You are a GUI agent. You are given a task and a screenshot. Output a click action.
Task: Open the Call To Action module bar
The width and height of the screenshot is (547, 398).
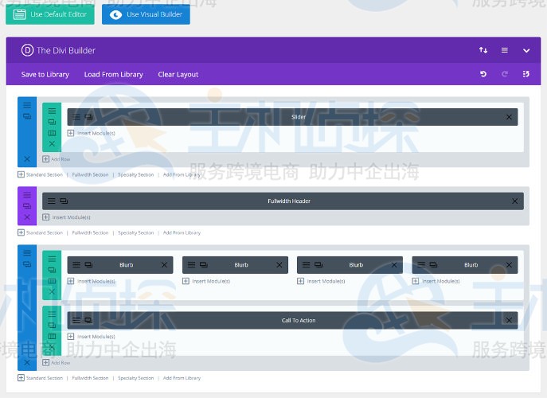coord(292,321)
